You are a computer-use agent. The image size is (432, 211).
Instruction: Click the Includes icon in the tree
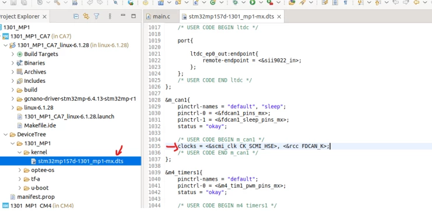pyautogui.click(x=20, y=81)
